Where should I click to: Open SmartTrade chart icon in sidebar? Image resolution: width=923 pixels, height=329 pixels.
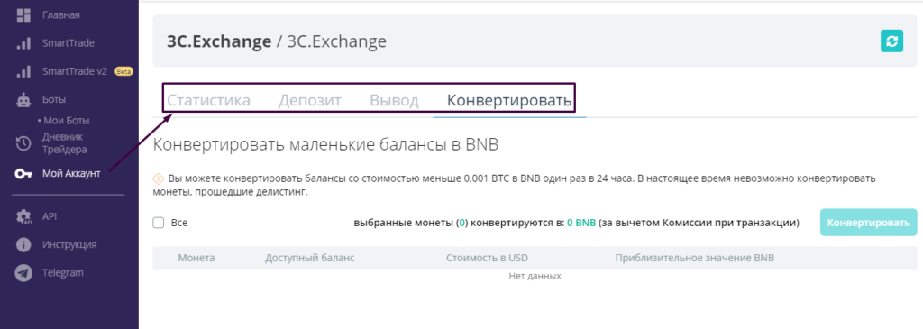click(x=23, y=43)
